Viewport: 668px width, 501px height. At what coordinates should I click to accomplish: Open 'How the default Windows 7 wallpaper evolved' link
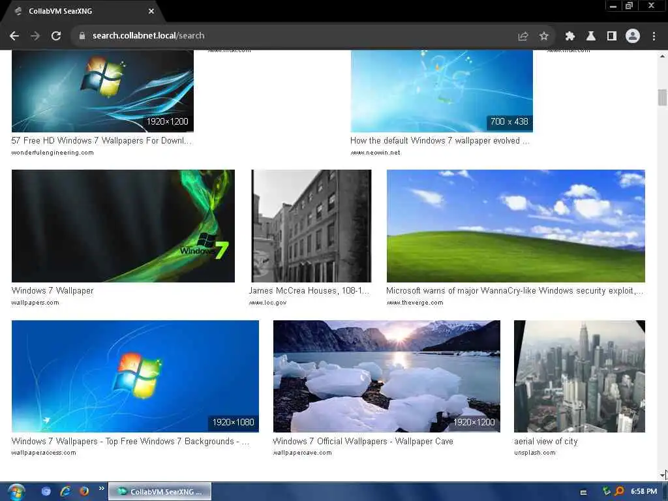[440, 141]
